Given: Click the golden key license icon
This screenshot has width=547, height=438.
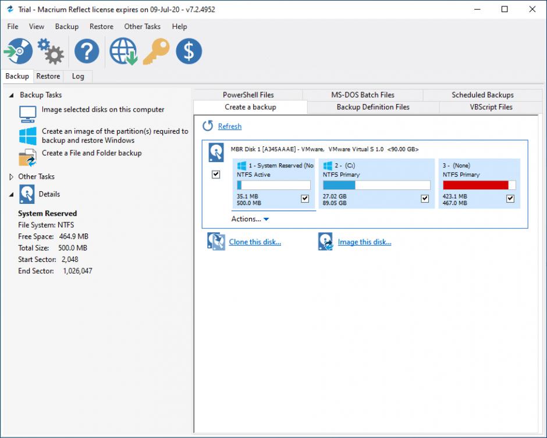Looking at the screenshot, I should coord(157,51).
